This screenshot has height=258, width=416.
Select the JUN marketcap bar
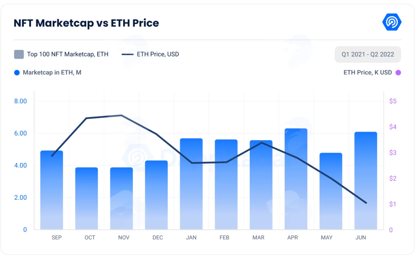click(366, 181)
